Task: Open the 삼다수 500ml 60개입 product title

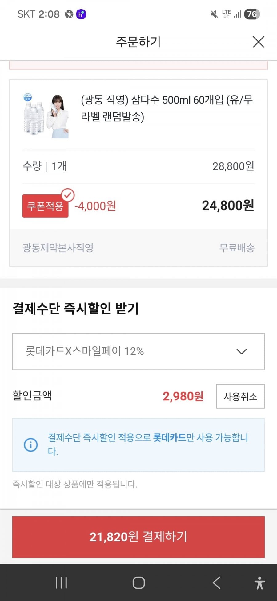Action: 167,108
